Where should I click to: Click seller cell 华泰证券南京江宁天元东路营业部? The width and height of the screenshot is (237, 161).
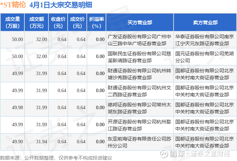(x=205, y=40)
